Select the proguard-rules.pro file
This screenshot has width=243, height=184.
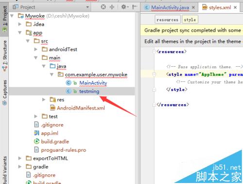click(64, 150)
